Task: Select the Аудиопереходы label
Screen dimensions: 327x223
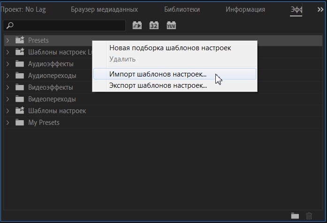Action: click(x=52, y=76)
